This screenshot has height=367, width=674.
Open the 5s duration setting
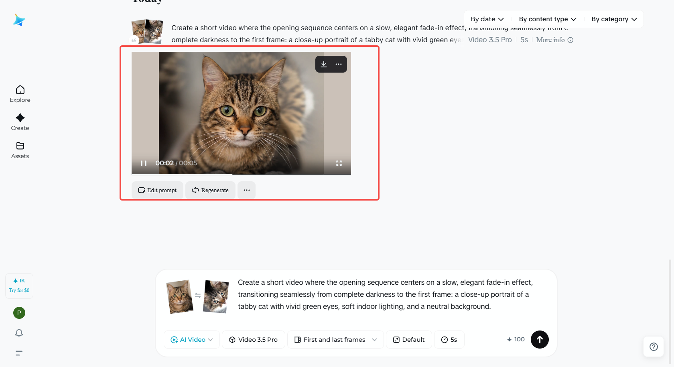[x=449, y=340]
